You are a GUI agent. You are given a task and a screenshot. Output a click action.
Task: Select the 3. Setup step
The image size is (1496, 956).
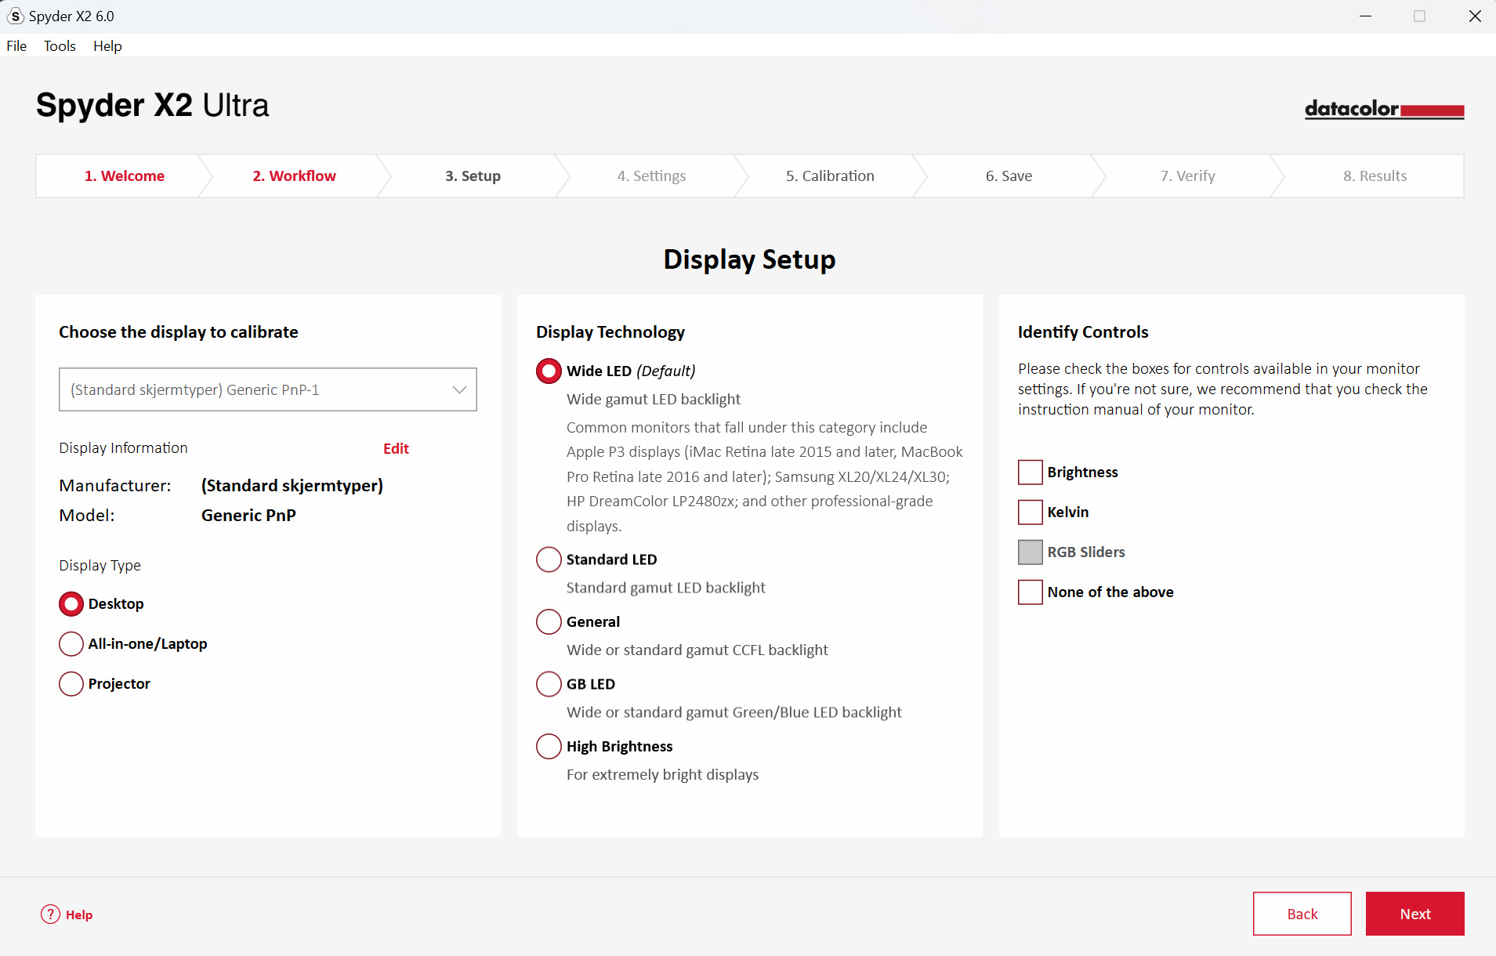pos(473,176)
